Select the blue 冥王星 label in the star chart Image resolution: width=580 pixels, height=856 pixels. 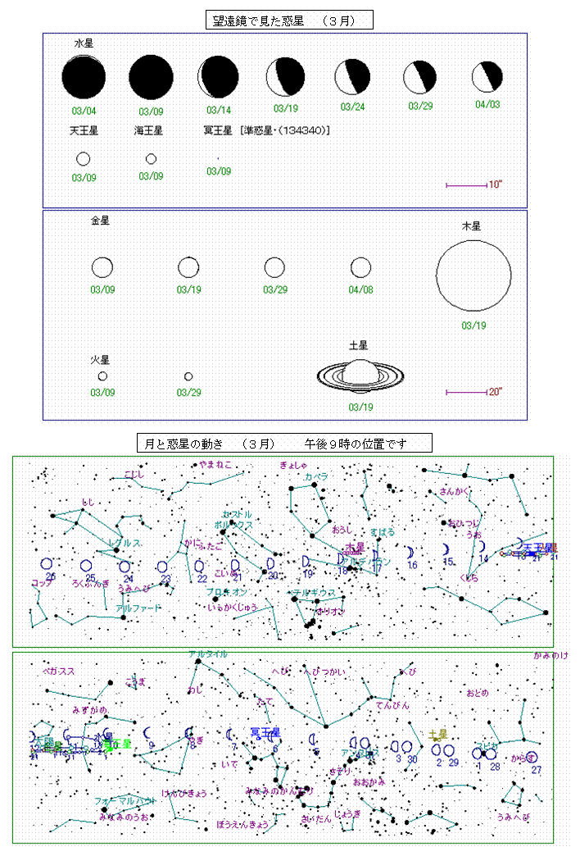point(265,732)
